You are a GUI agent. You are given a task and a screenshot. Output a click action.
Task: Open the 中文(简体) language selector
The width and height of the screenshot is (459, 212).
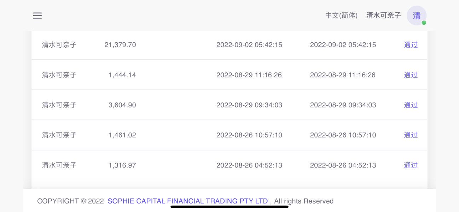341,16
